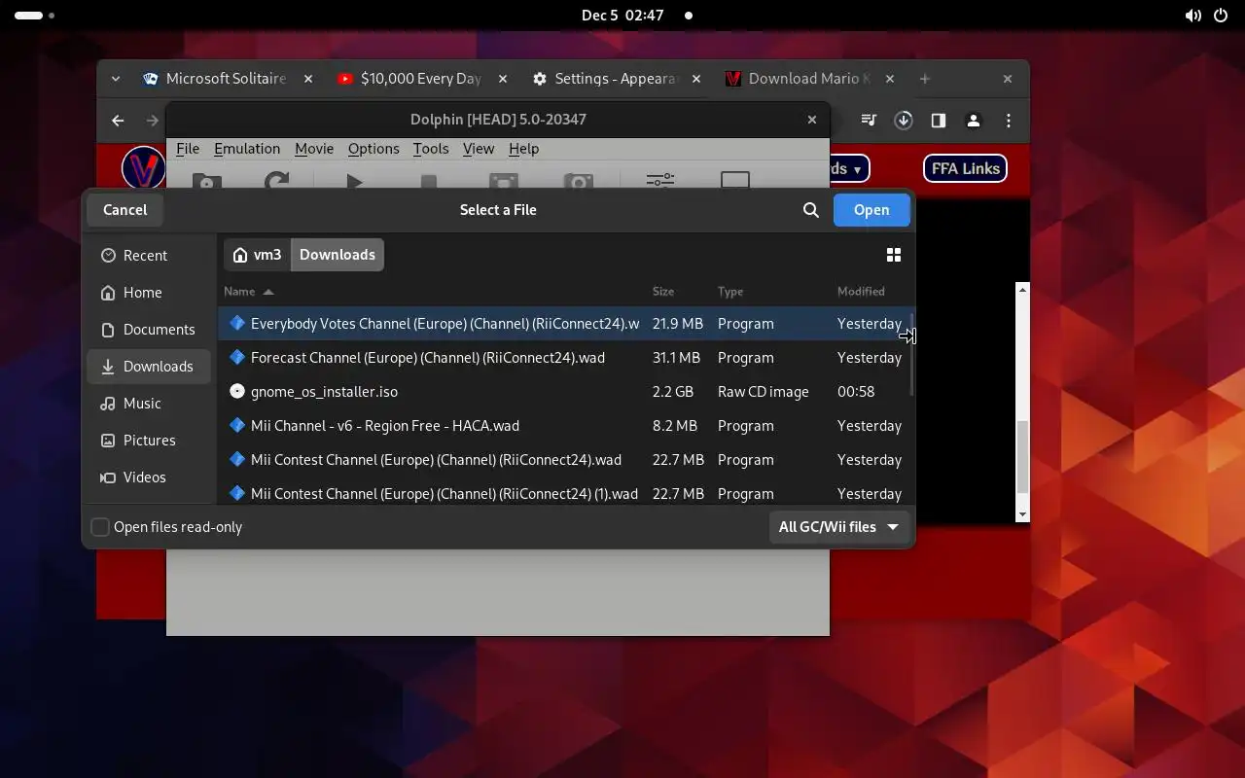The image size is (1245, 778).
Task: Click the vm3 breadcrumb button
Action: [257, 255]
